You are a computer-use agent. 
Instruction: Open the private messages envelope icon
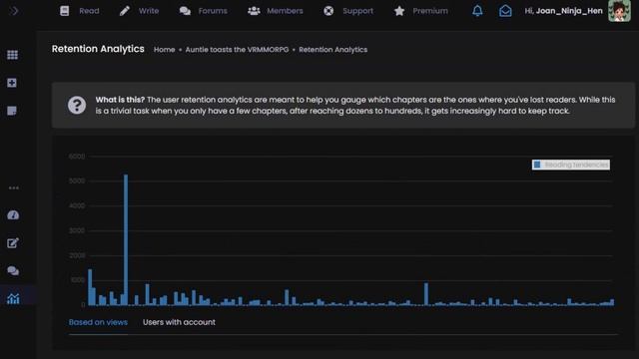click(505, 11)
